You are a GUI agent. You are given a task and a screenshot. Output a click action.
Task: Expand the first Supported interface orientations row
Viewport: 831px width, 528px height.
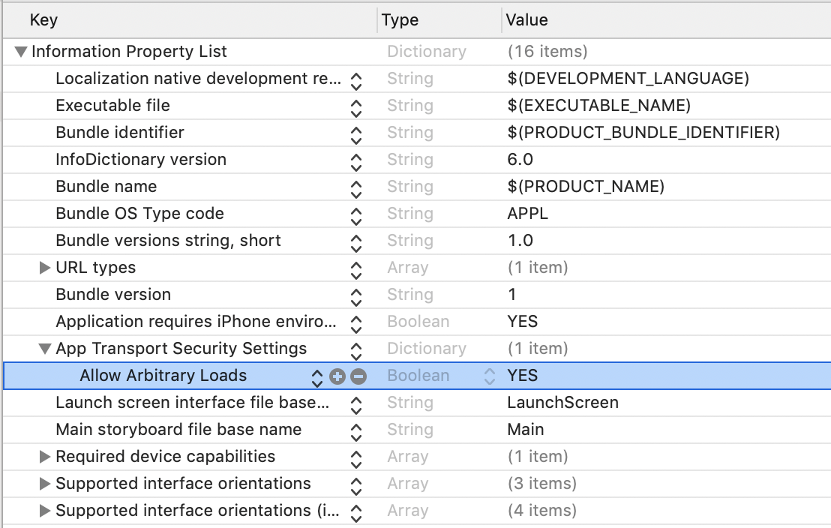(x=45, y=484)
